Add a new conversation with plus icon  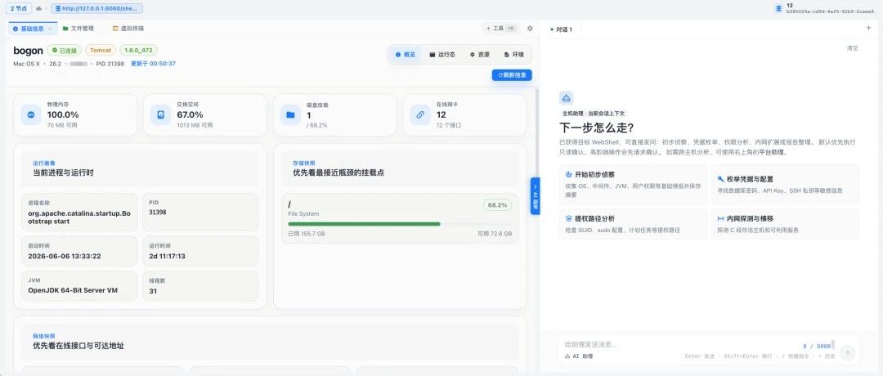tap(868, 28)
